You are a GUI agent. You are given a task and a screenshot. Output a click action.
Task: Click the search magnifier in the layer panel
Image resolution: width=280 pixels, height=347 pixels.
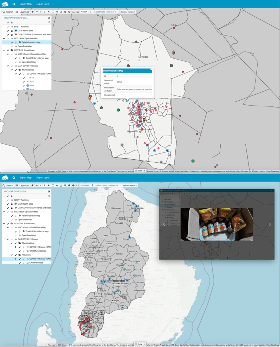coord(49,22)
